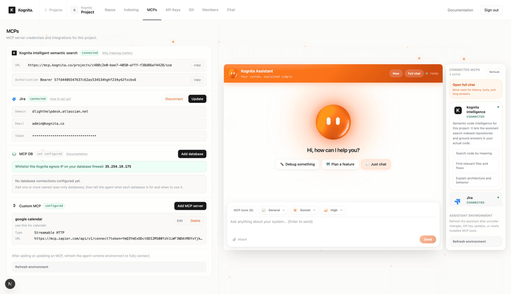
Task: Click the Streamable HTTP type value
Action: [49, 233]
